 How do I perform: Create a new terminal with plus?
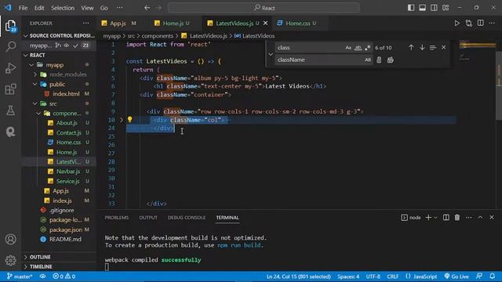428,218
